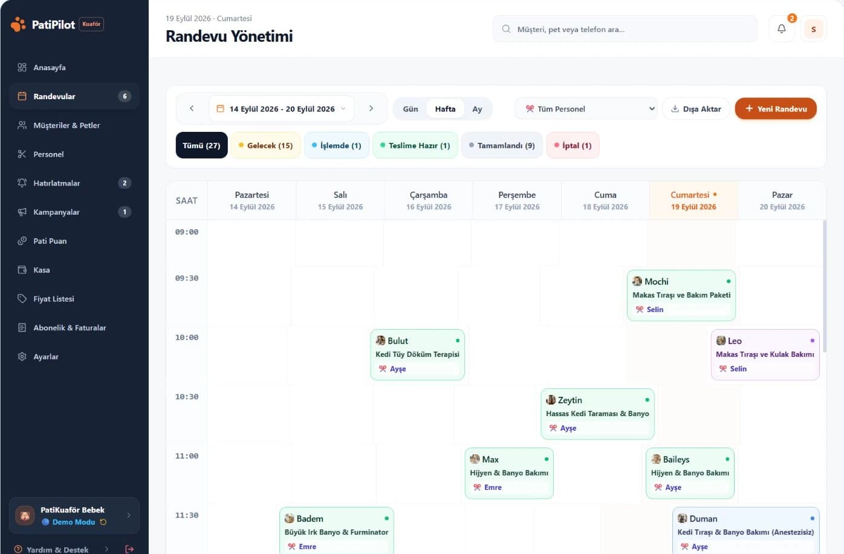Open Müşteriler & Petler page
Image resolution: width=844 pixels, height=554 pixels.
tap(74, 125)
